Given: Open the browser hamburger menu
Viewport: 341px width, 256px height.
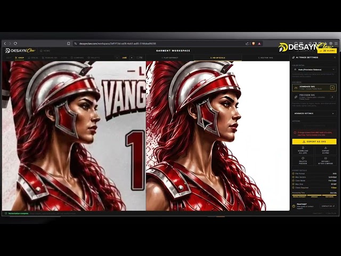Looking at the screenshot, I should point(336,44).
